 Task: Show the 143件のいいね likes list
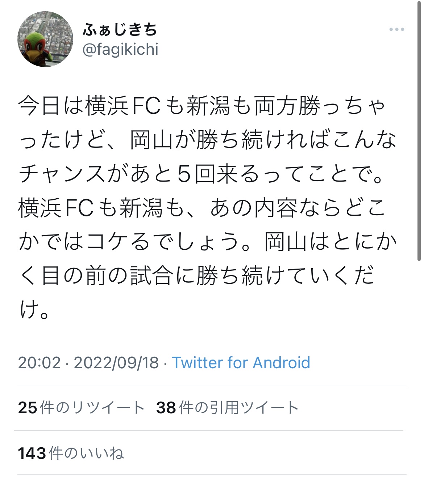(71, 453)
